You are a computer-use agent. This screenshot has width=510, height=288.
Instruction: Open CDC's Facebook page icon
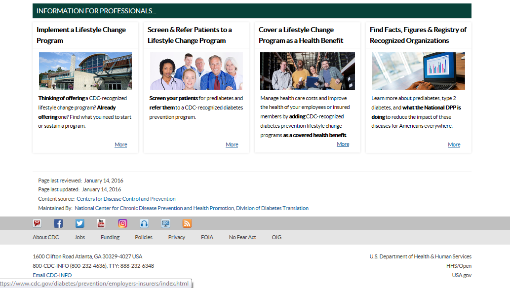58,223
